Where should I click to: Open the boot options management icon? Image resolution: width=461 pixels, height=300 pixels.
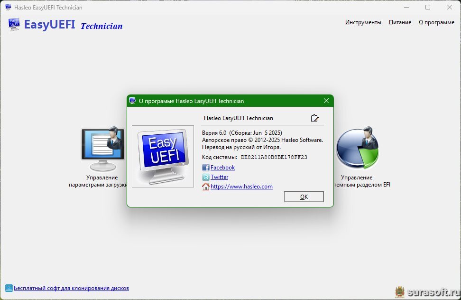tap(103, 149)
